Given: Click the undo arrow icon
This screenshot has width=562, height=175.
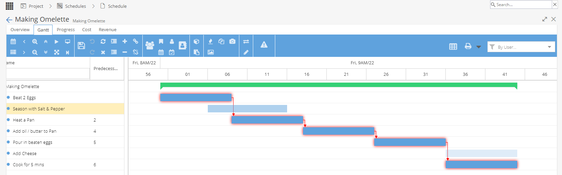Looking at the screenshot, I should [x=92, y=41].
